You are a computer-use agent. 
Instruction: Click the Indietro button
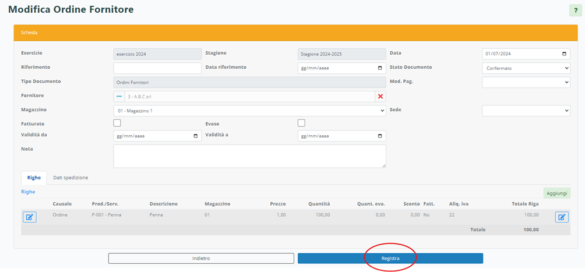point(201,258)
